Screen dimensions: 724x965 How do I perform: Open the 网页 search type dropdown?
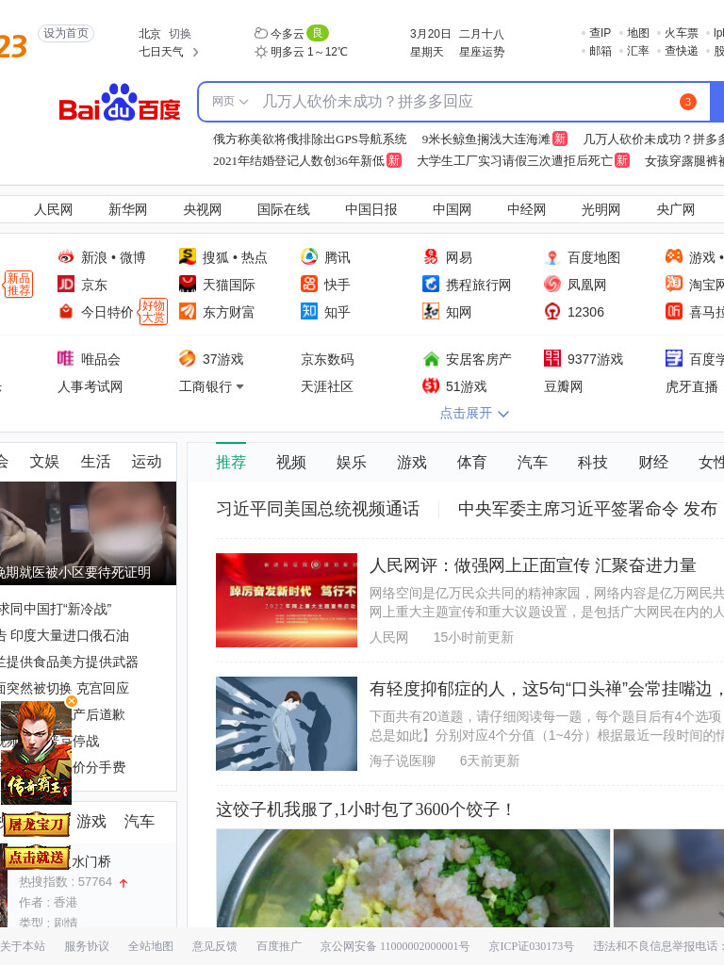pyautogui.click(x=230, y=102)
